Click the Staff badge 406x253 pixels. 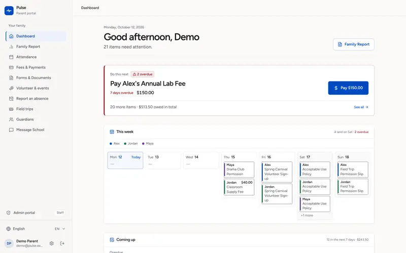point(60,213)
